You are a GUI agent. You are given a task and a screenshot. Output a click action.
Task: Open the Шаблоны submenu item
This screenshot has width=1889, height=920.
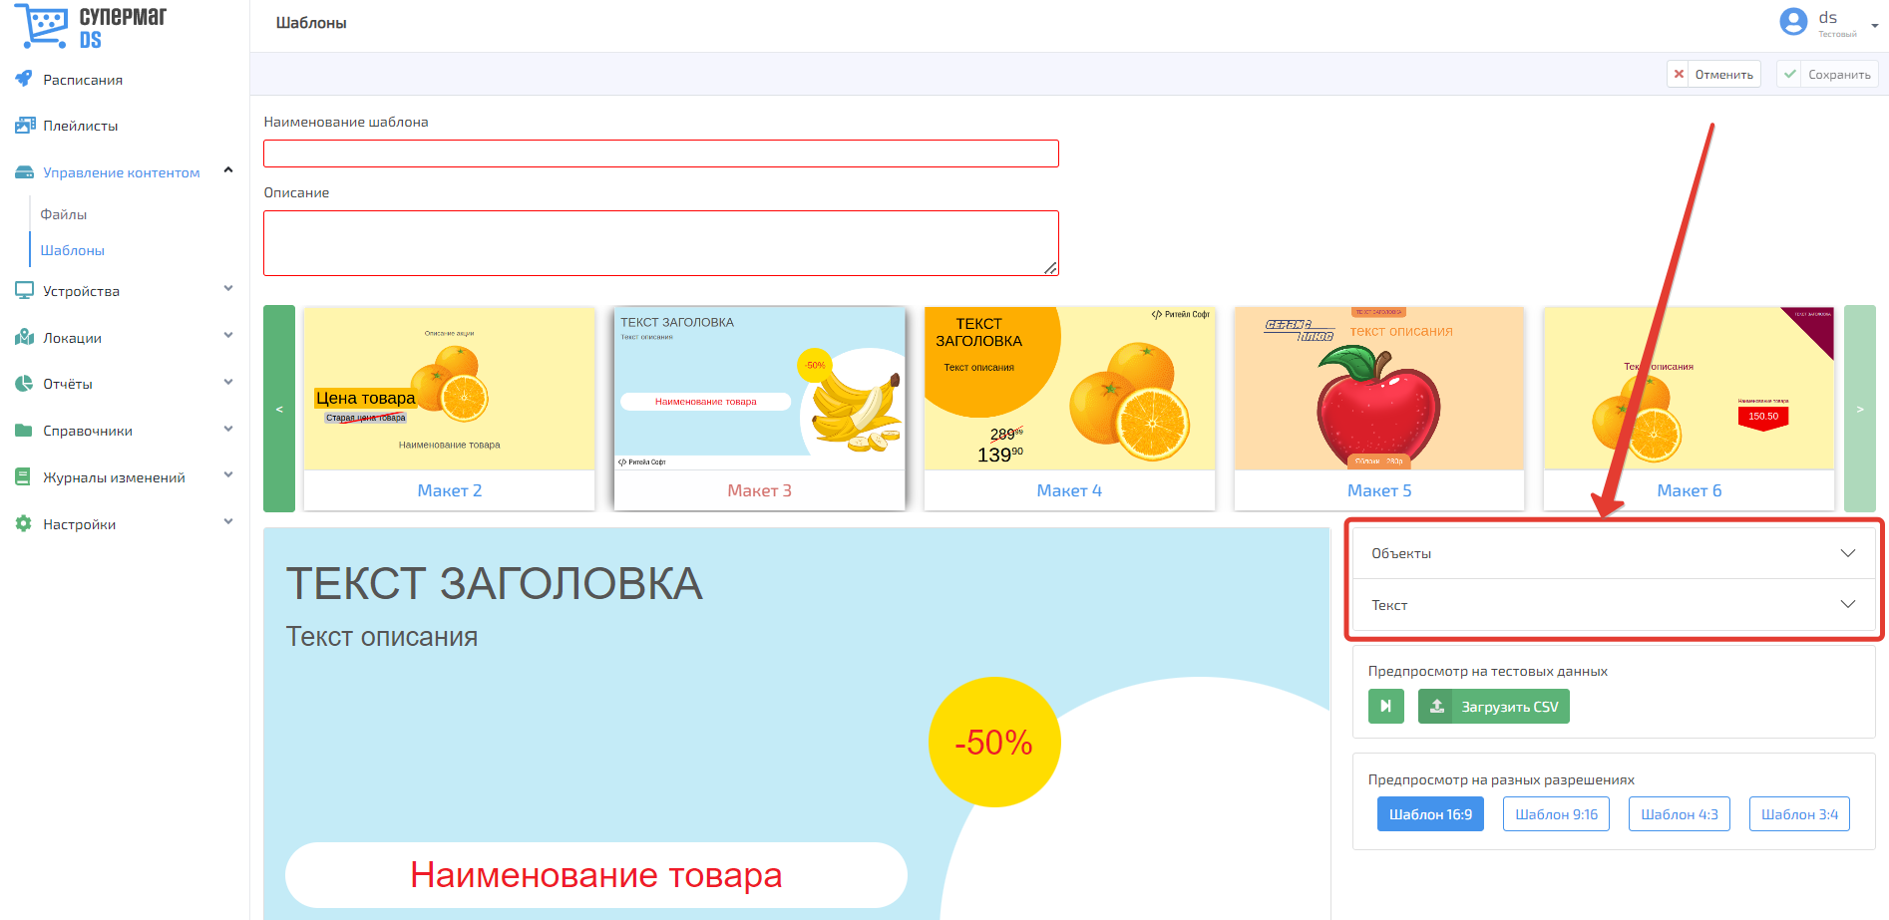(x=72, y=250)
